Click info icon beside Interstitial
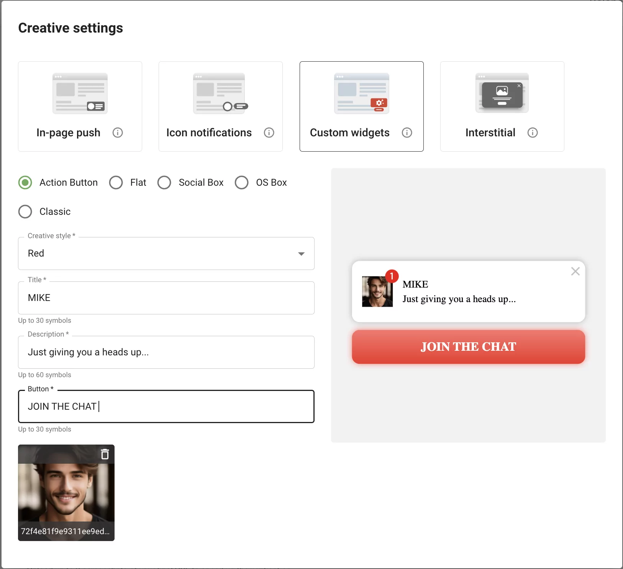 tap(532, 132)
